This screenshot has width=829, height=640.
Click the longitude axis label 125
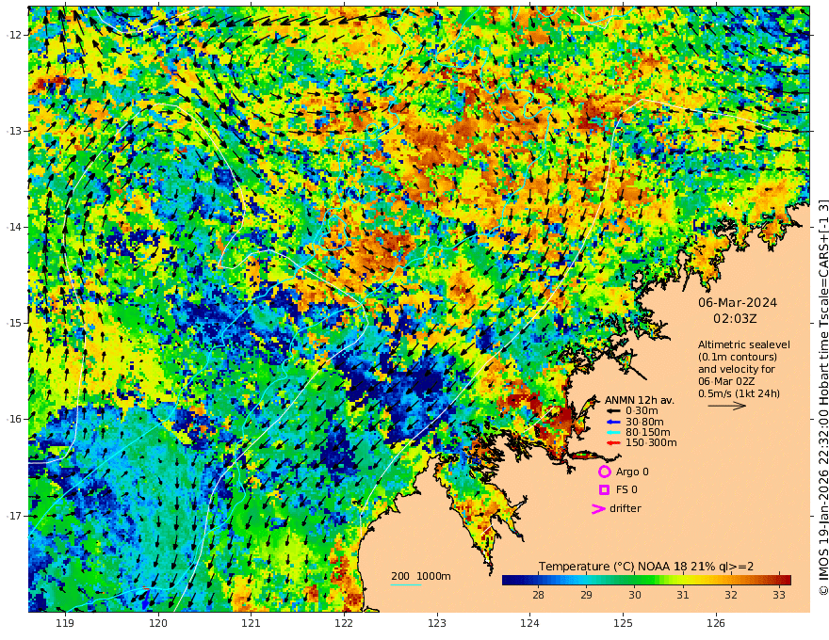point(623,623)
